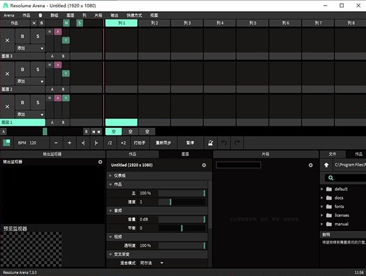This screenshot has width=366, height=276.
Task: Open clip (片段) panel settings gear
Action: [x=311, y=165]
